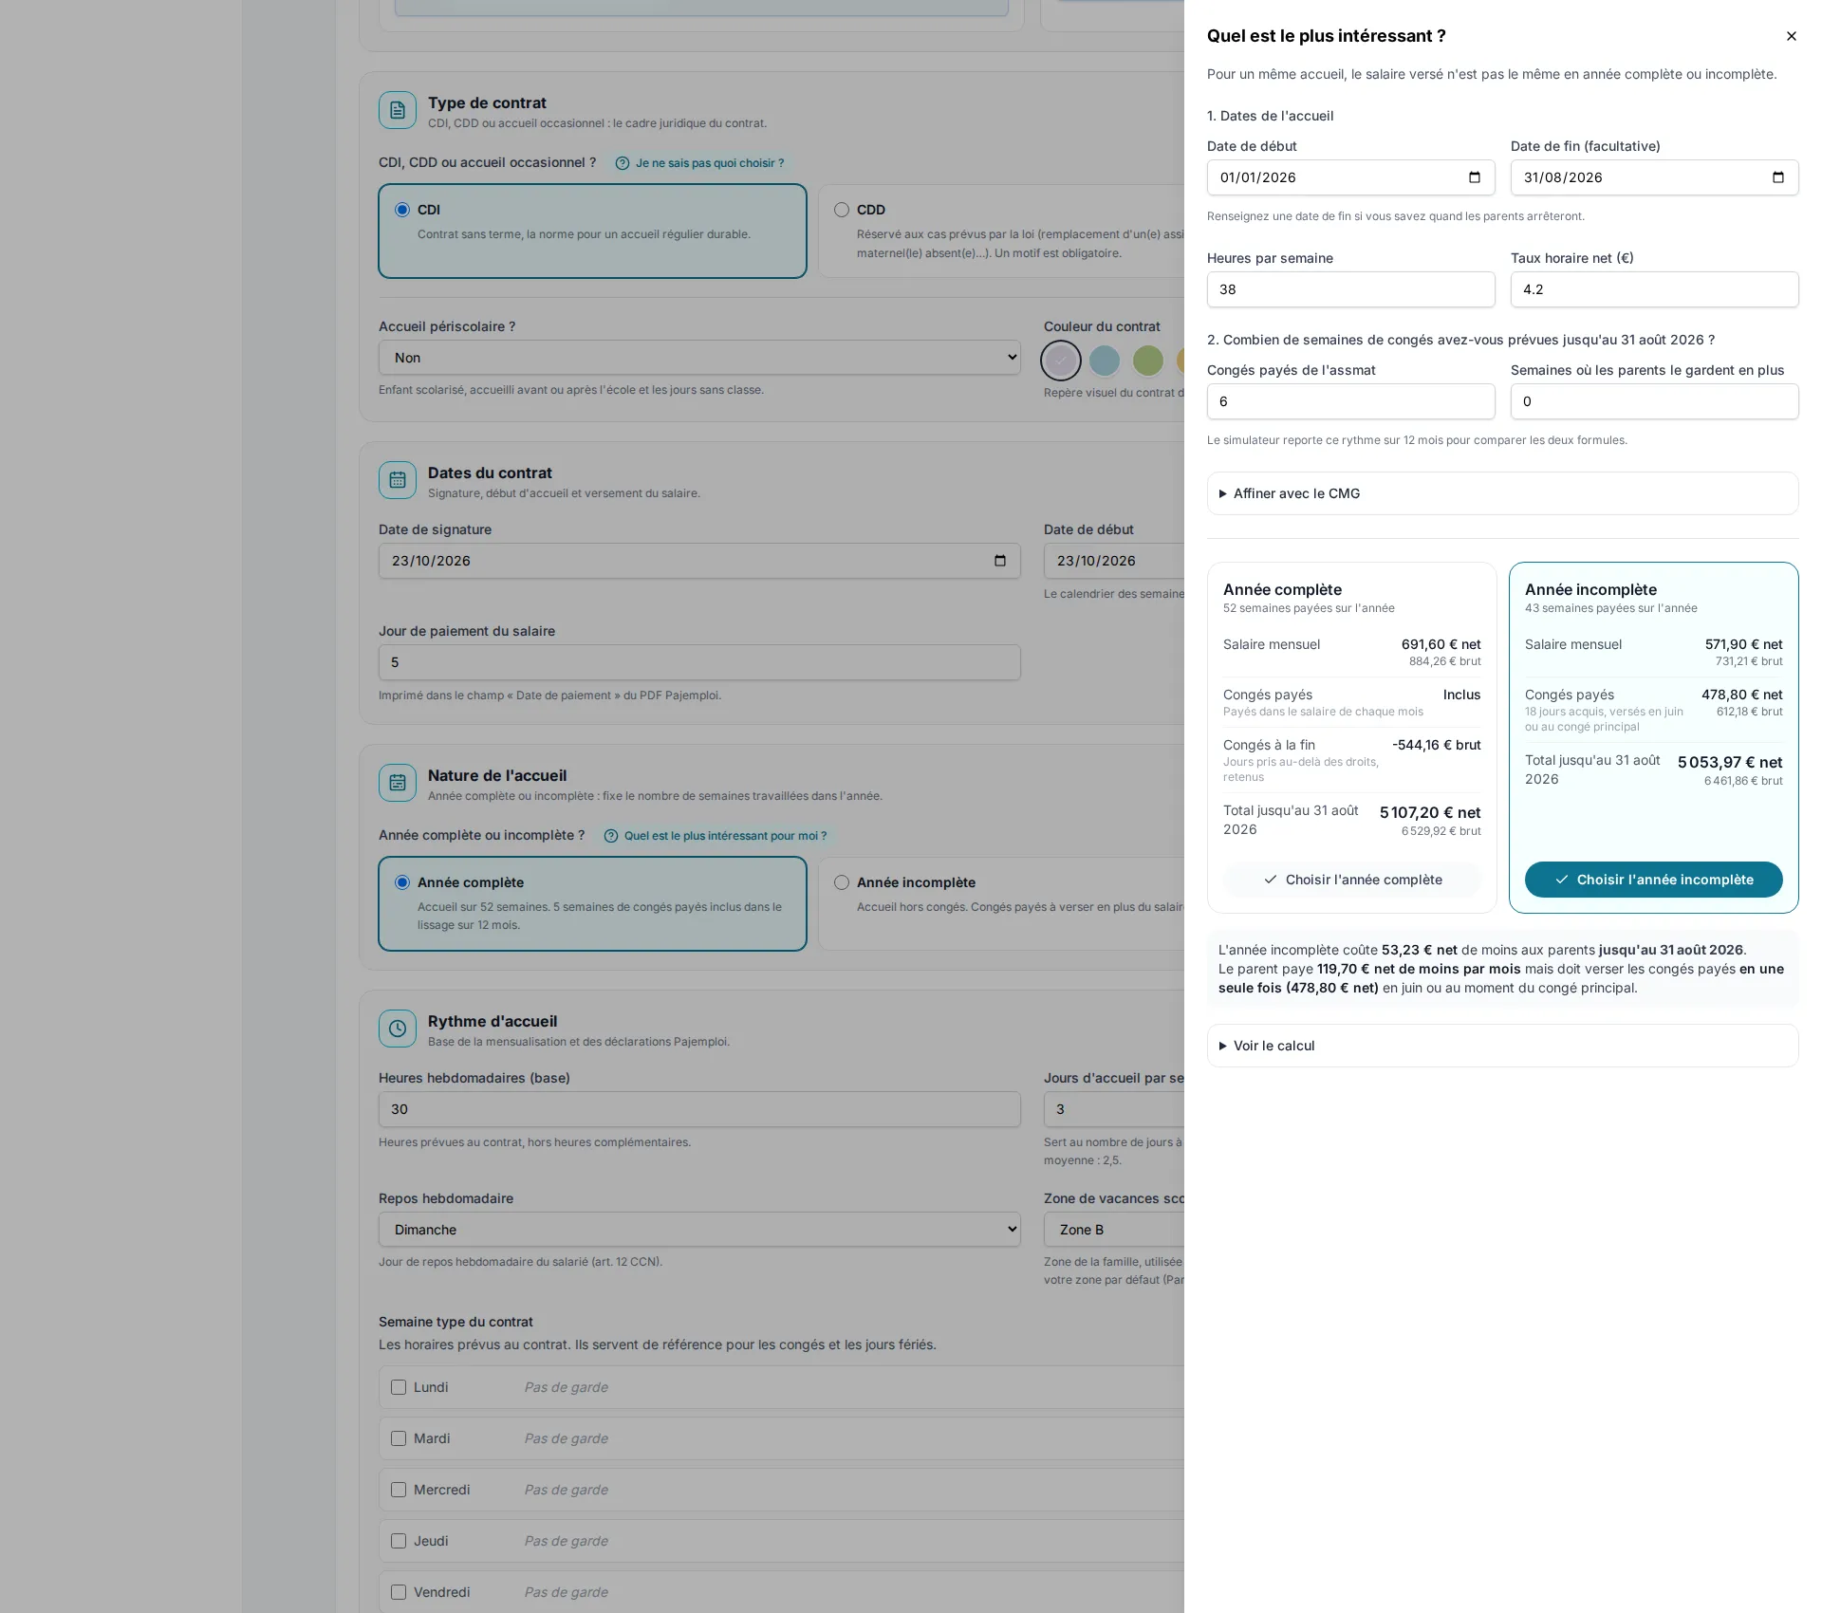Click the Congés payés de l'assmat field

1350,401
